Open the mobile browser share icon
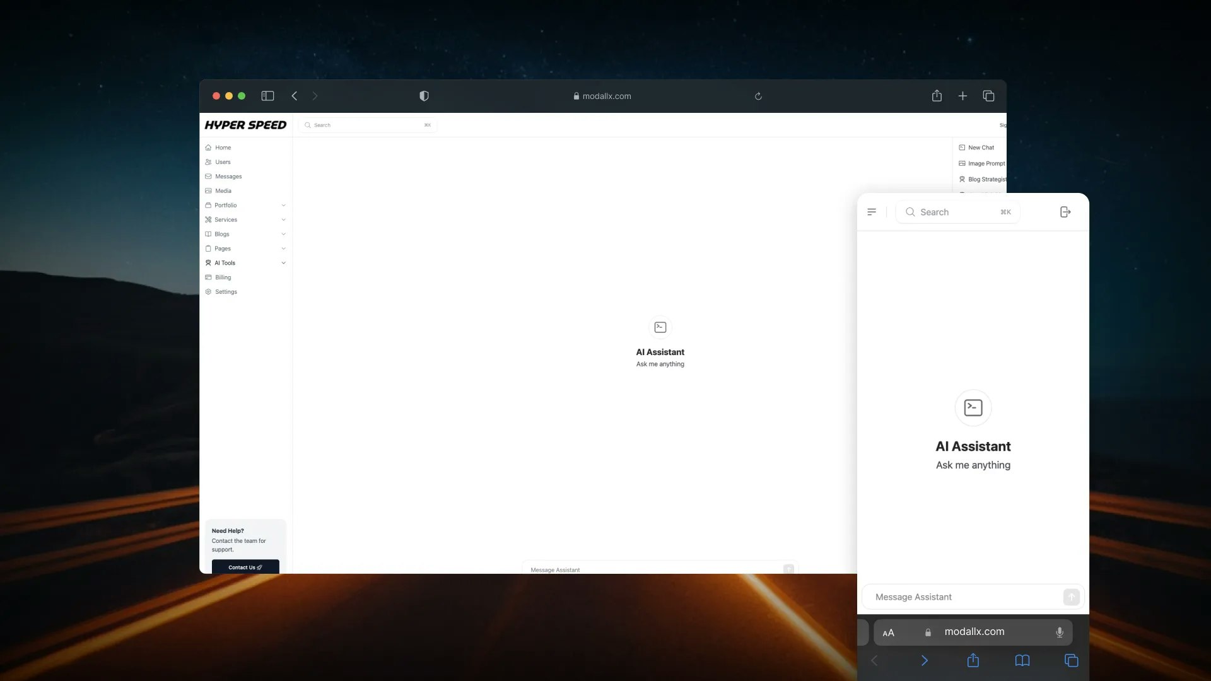This screenshot has width=1211, height=681. 973,660
